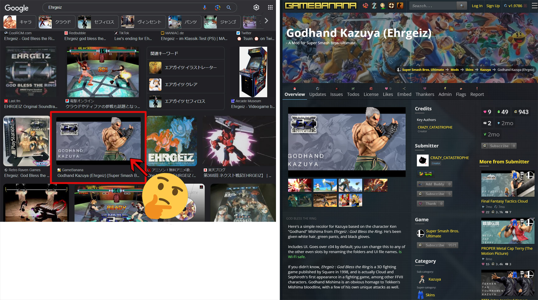The image size is (538, 300).
Task: Open the Skins breadcrumb link
Action: click(469, 70)
